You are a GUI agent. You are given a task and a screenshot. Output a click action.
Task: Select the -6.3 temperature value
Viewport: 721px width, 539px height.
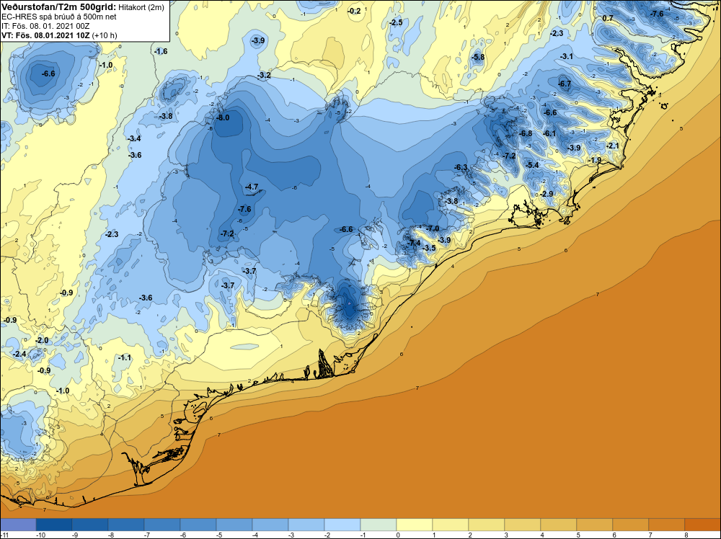click(461, 167)
